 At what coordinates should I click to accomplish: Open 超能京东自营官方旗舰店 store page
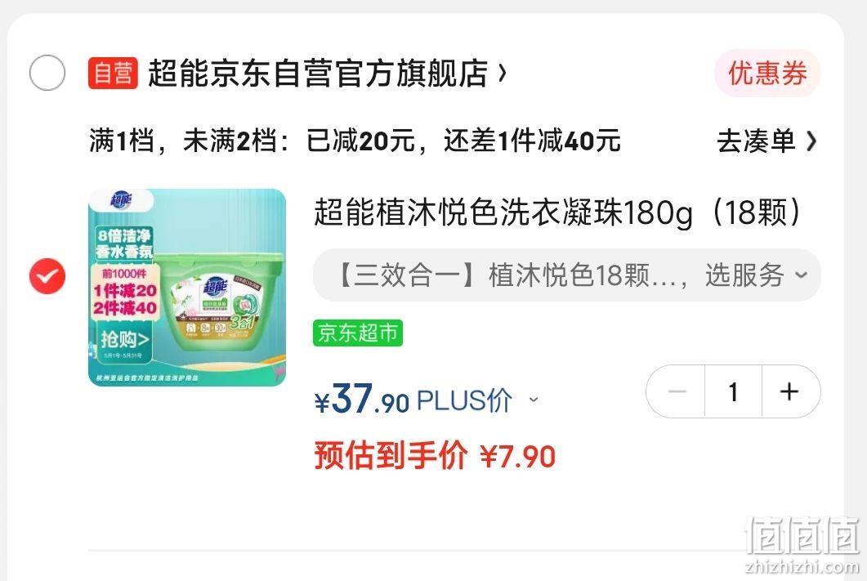(318, 73)
